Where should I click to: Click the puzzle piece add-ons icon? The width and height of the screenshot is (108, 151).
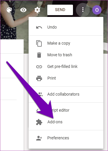(x=39, y=122)
